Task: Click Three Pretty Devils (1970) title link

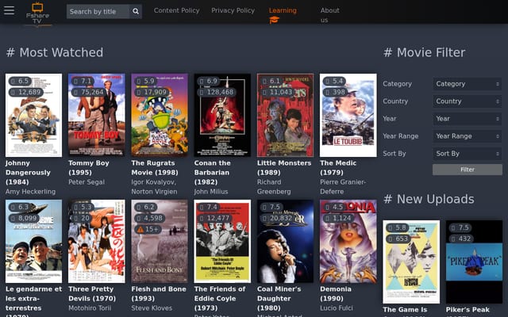Action: point(92,294)
